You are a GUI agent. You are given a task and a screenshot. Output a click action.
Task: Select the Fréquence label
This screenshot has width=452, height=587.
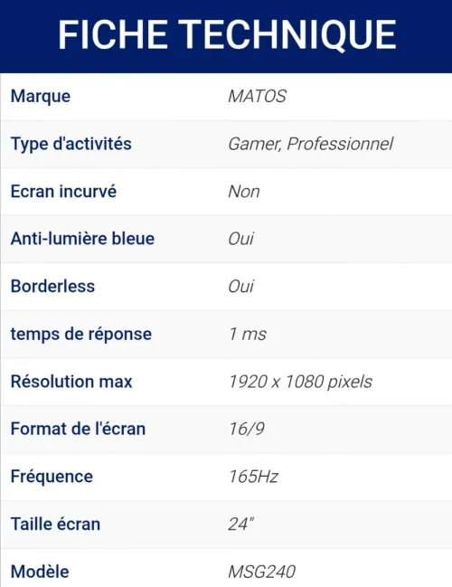[x=52, y=477]
